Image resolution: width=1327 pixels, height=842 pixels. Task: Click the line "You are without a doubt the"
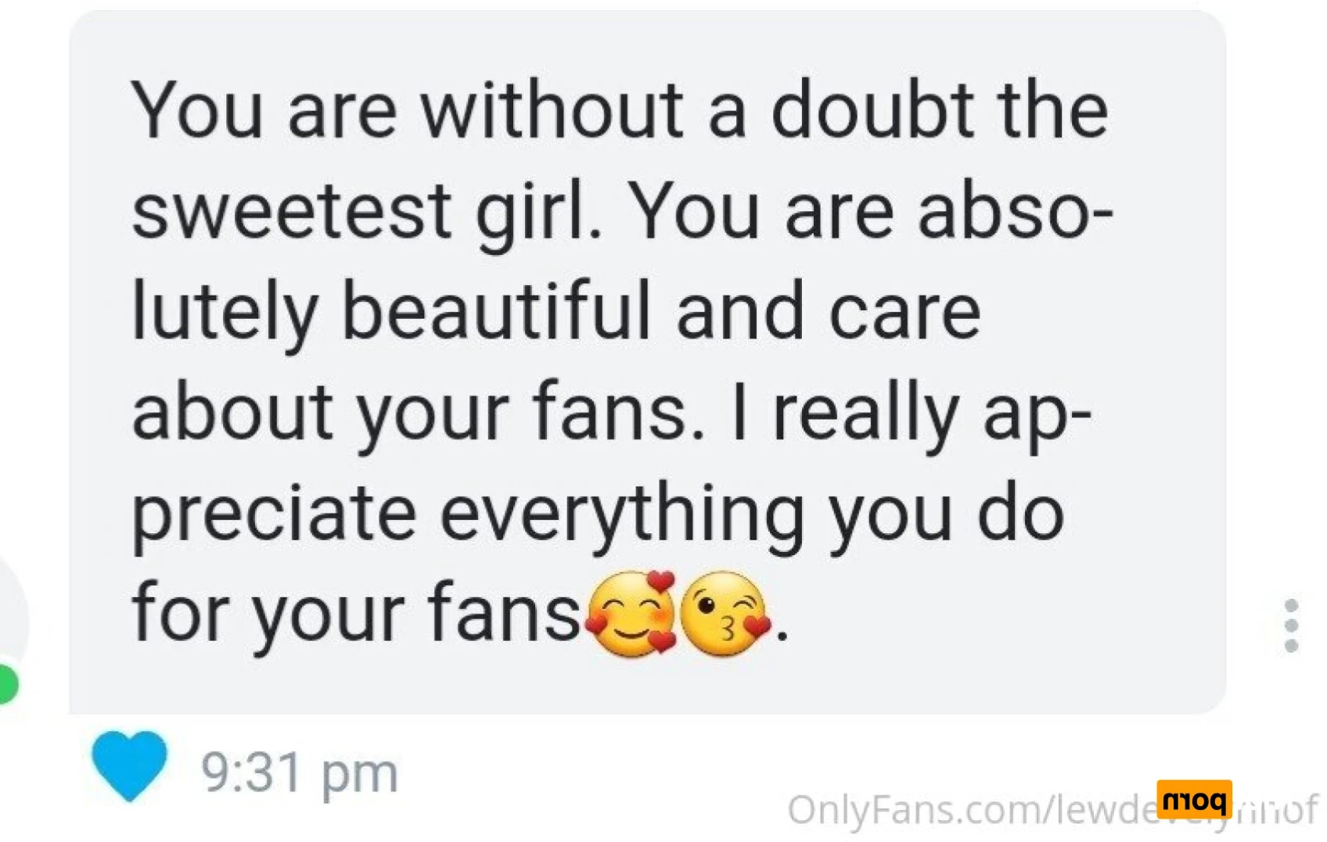pos(620,110)
